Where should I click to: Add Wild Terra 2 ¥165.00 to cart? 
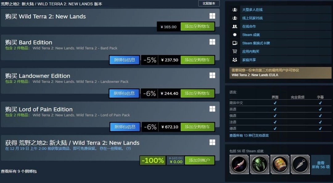pyautogui.click(x=198, y=27)
